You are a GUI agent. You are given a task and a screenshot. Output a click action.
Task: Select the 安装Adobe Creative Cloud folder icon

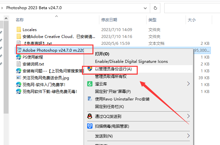coord(19,36)
